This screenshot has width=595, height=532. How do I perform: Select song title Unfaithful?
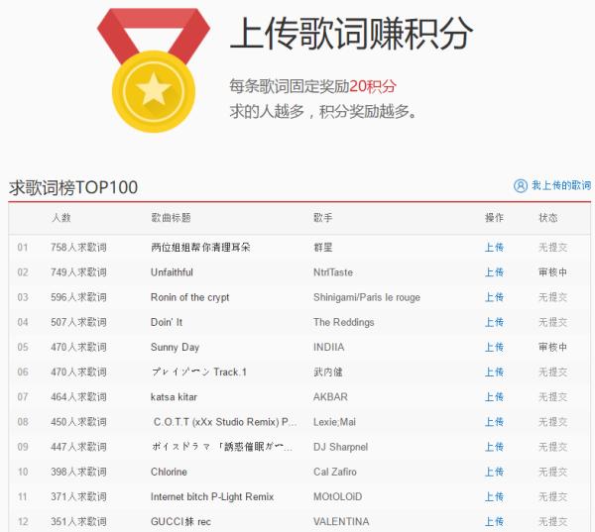click(x=172, y=272)
